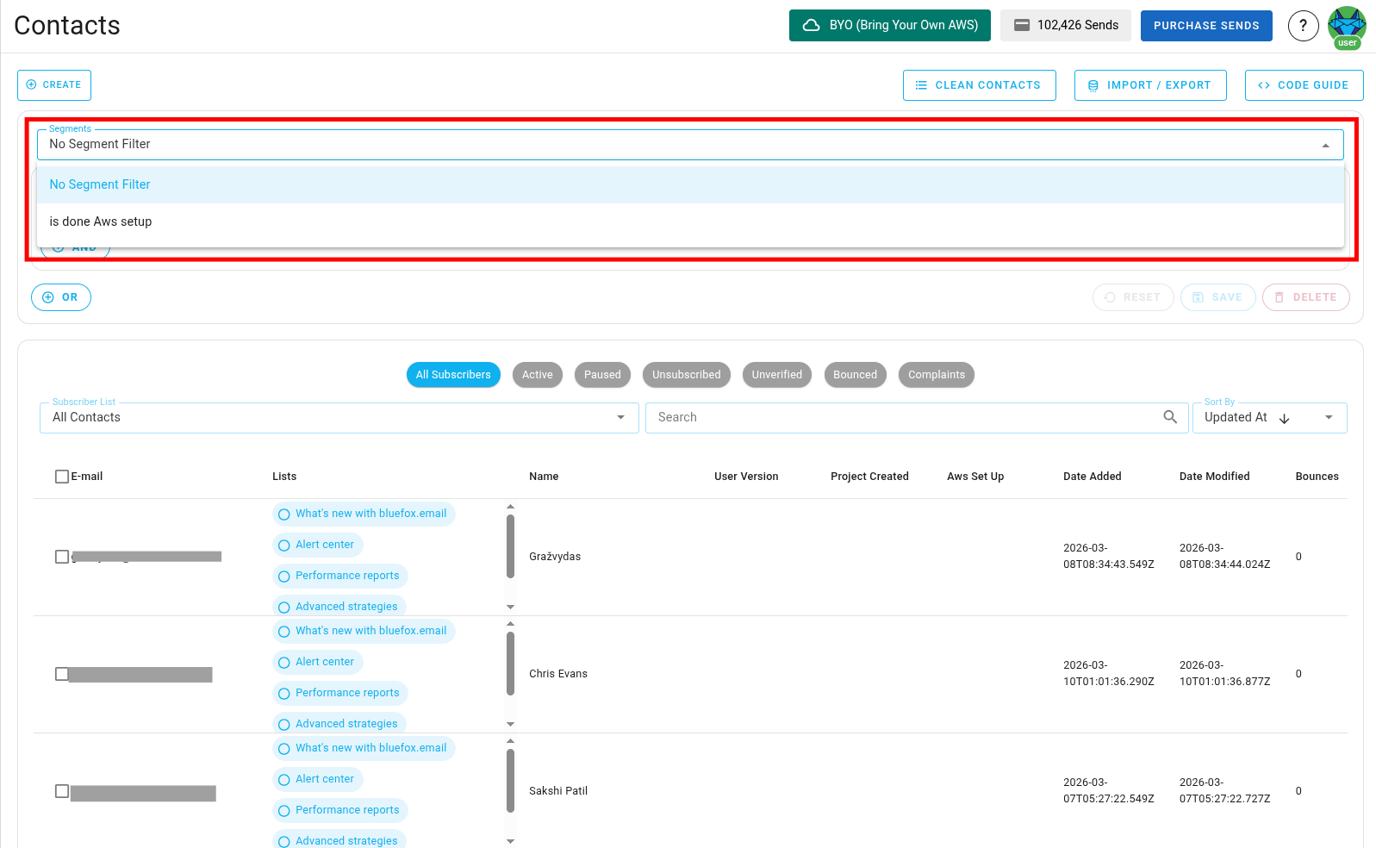Open CLEAN CONTACTS
Screen dimensions: 1376x848
[980, 85]
